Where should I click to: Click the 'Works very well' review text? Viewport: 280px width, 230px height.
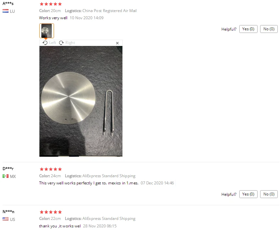(x=53, y=18)
